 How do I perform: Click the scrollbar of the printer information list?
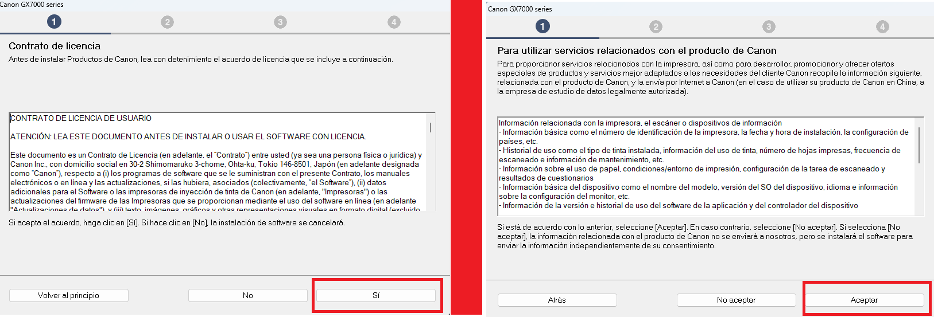(919, 145)
